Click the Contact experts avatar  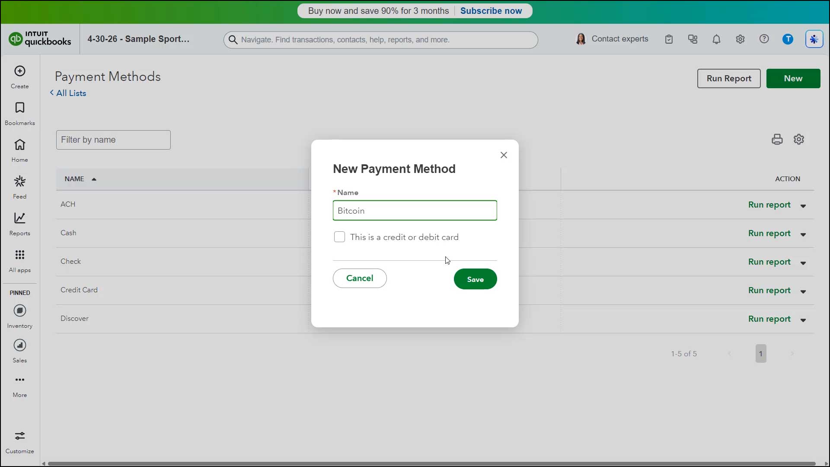581,39
